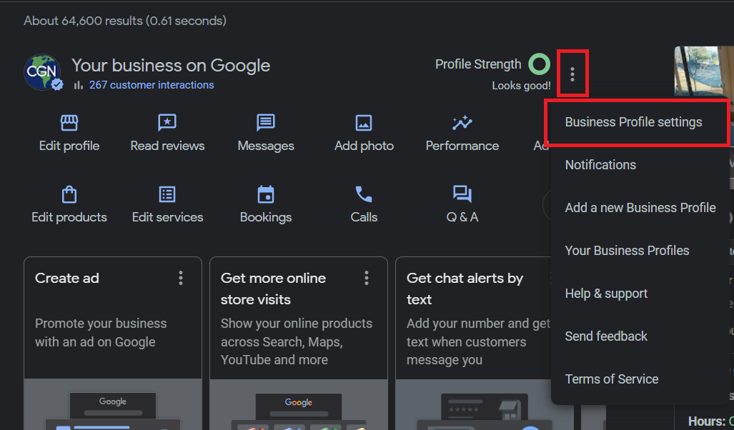734x430 pixels.
Task: Click the CGN business logo avatar
Action: (43, 71)
